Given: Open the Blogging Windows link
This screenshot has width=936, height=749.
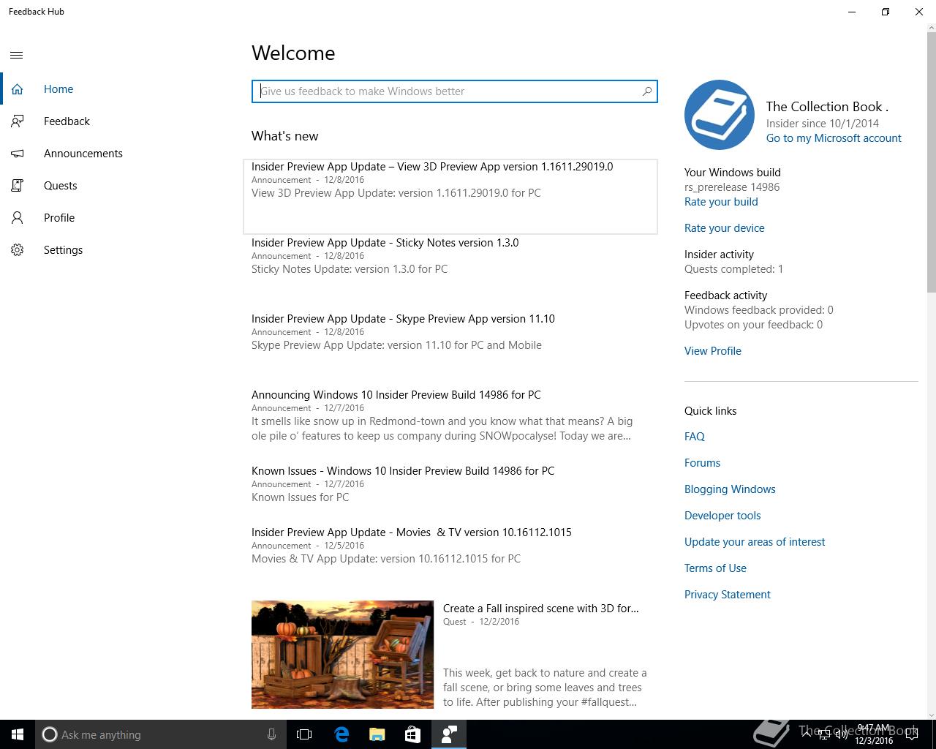Looking at the screenshot, I should (730, 489).
